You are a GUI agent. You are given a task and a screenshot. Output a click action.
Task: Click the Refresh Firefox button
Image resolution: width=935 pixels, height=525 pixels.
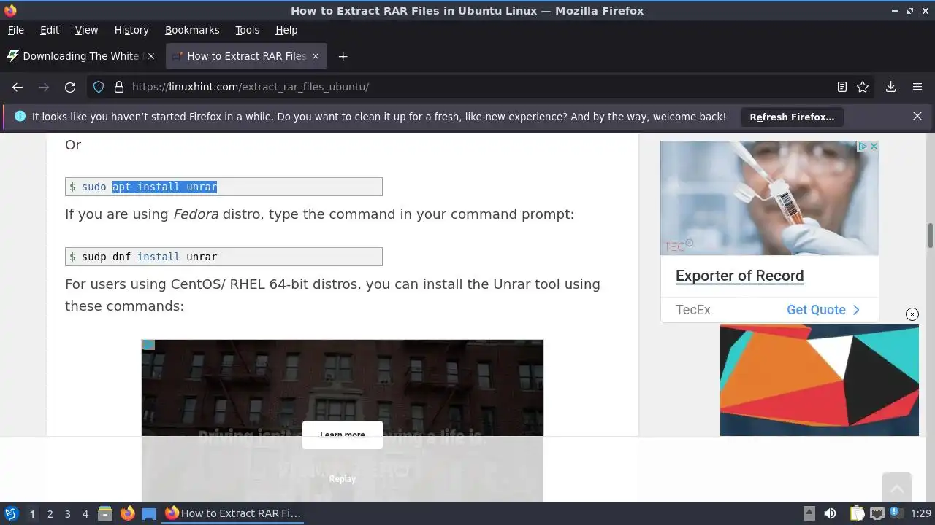coord(792,117)
